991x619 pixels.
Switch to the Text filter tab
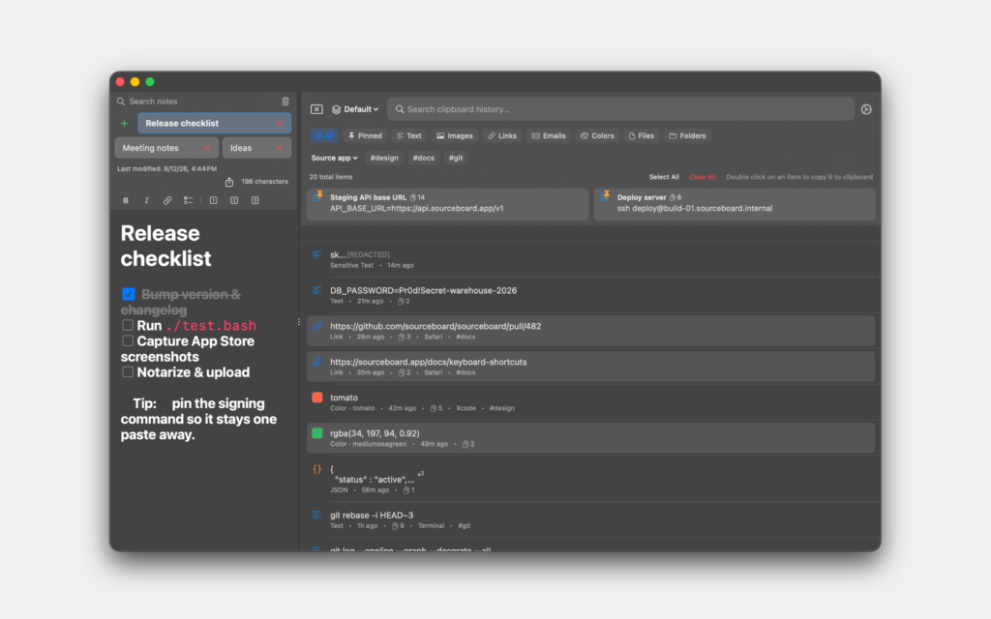409,135
